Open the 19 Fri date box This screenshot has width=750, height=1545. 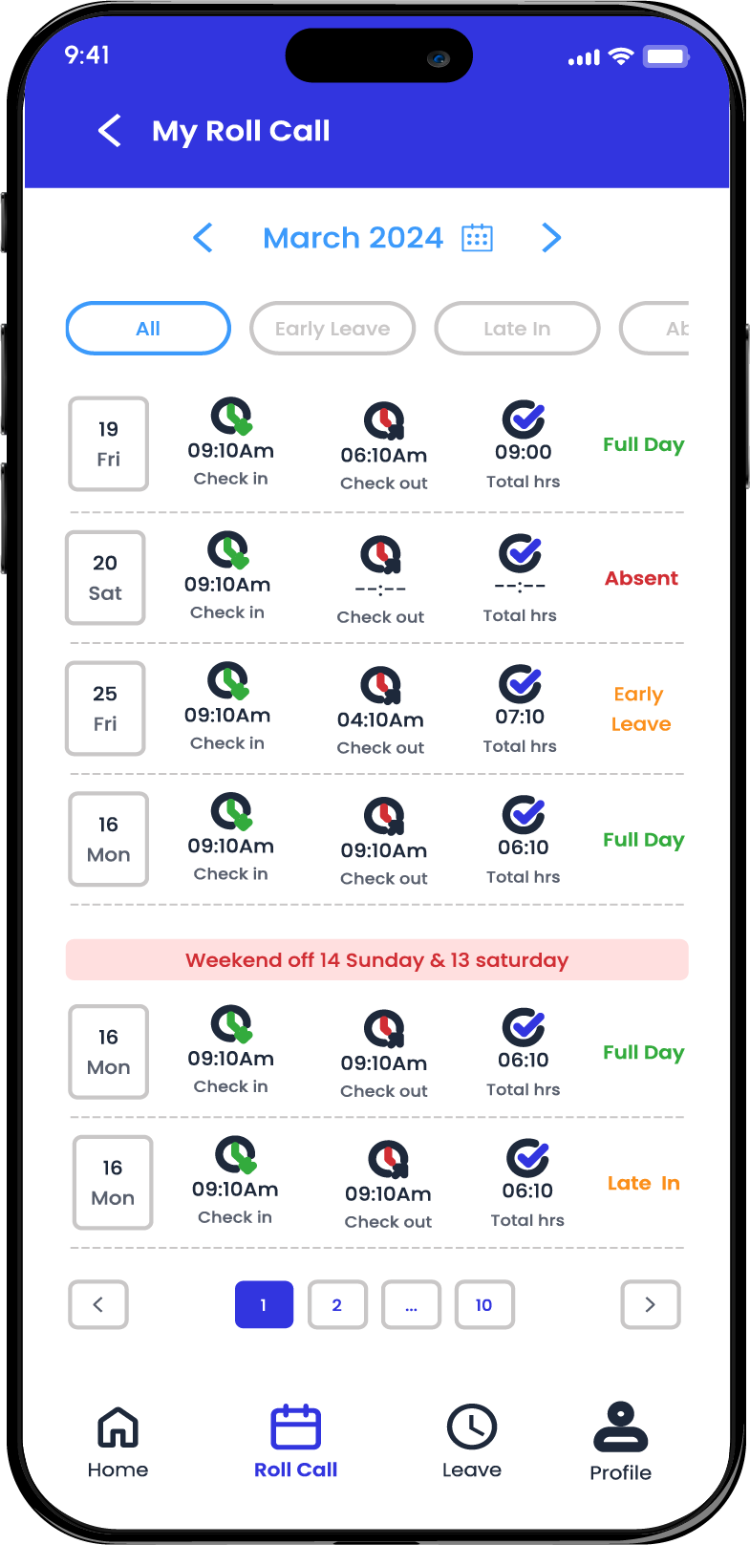pos(109,444)
